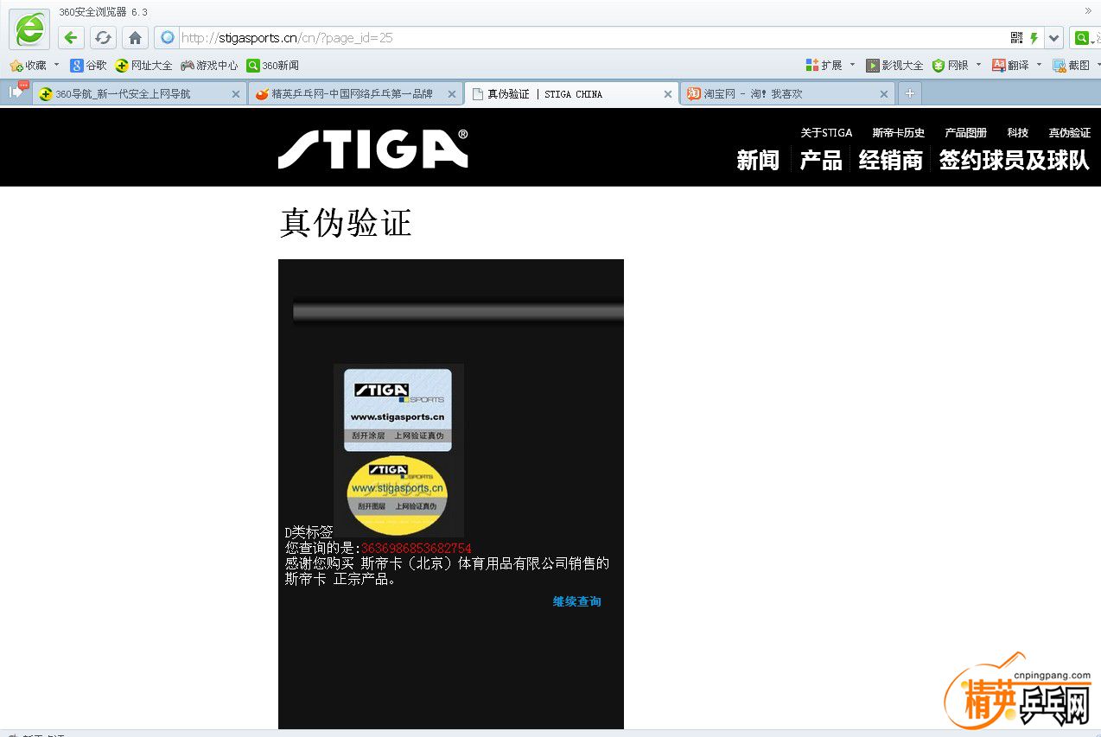Click the site identity icon in address bar
Viewport: 1101px width, 737px height.
click(x=168, y=38)
